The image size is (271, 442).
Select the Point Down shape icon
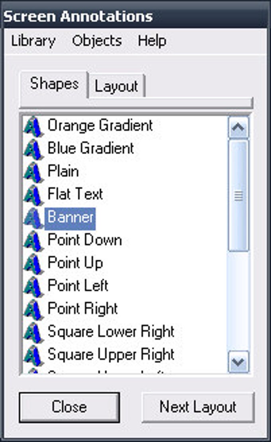coord(33,241)
